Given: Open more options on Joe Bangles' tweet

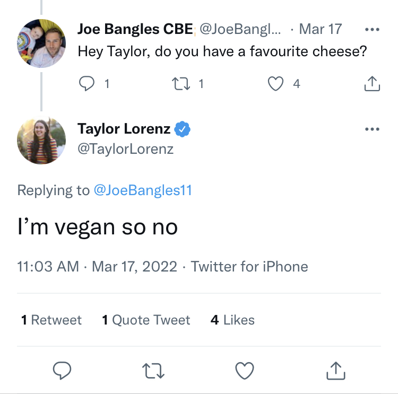Looking at the screenshot, I should (372, 29).
